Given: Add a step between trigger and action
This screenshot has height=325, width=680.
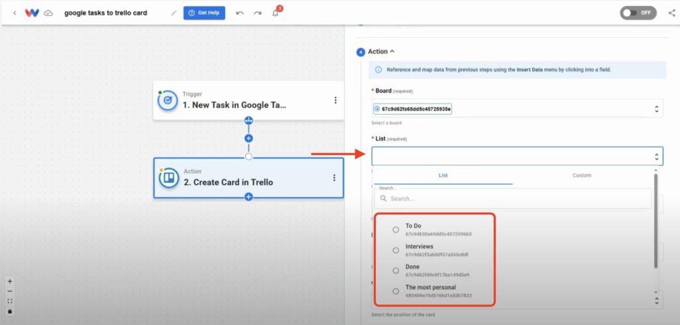Looking at the screenshot, I should click(x=248, y=138).
